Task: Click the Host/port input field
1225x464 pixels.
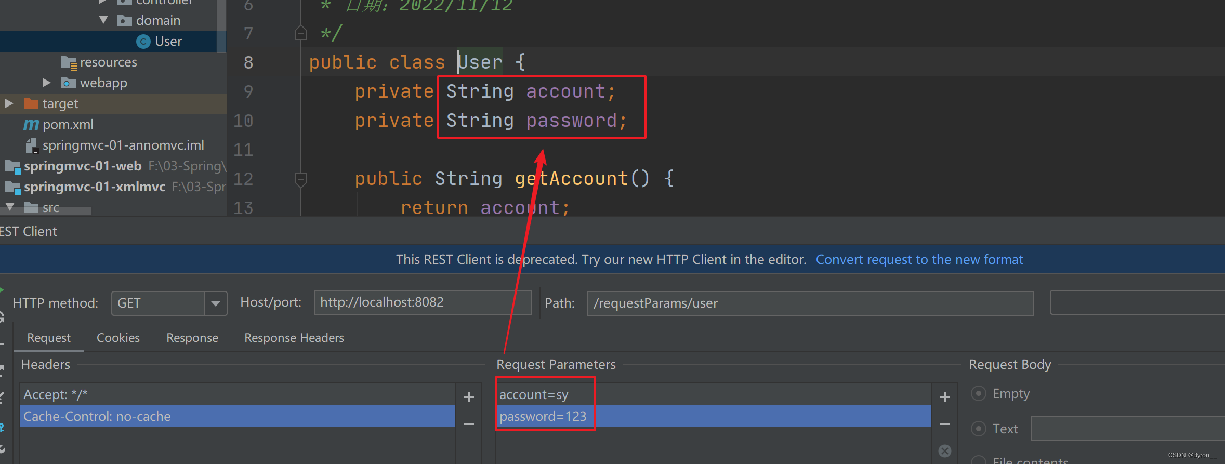Action: 423,302
